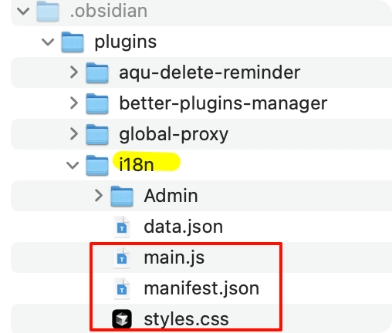
Task: Expand the global-proxy folder chevron
Action: click(74, 134)
